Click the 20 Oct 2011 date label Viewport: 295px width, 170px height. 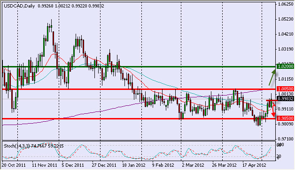click(x=14, y=165)
